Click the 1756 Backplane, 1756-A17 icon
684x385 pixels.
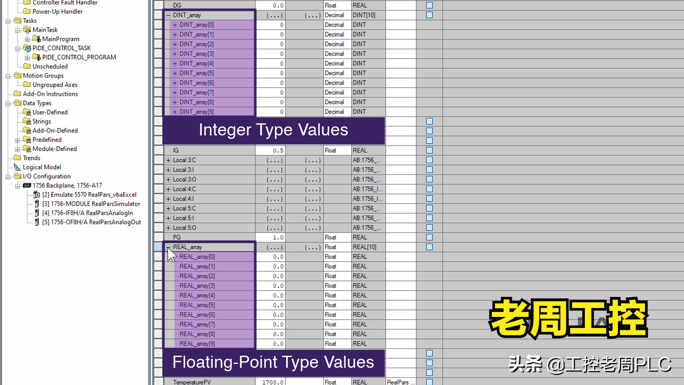pos(26,185)
